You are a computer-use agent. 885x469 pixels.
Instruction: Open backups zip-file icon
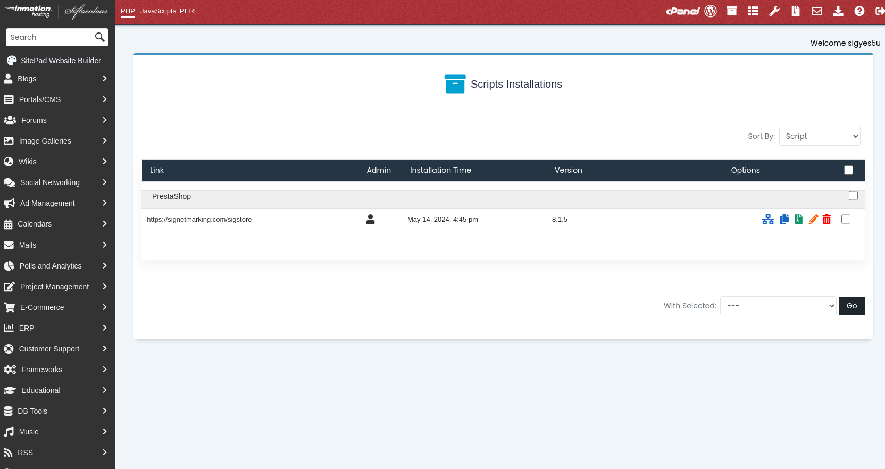[796, 11]
